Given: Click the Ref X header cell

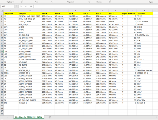Looking at the screenshot, I should 76,13.
